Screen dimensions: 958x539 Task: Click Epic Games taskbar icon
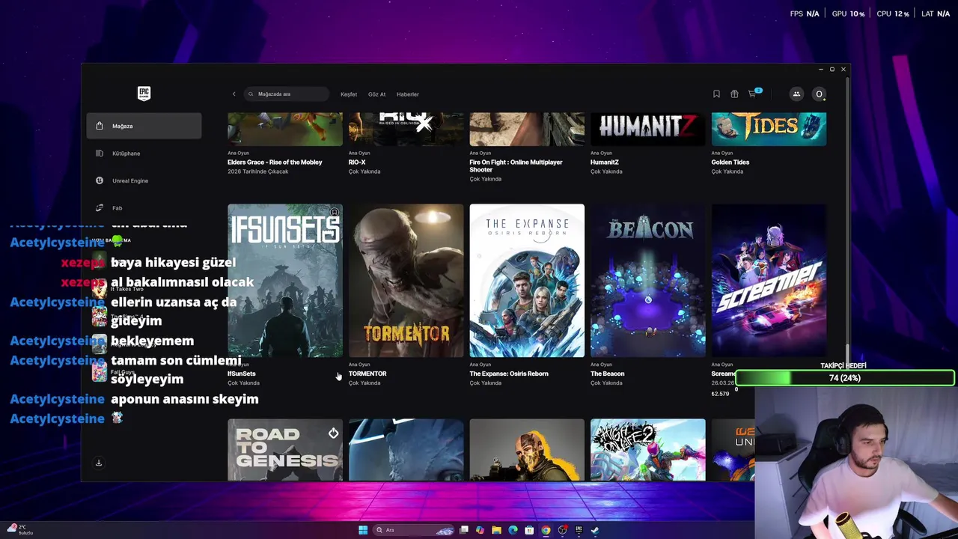tap(579, 530)
